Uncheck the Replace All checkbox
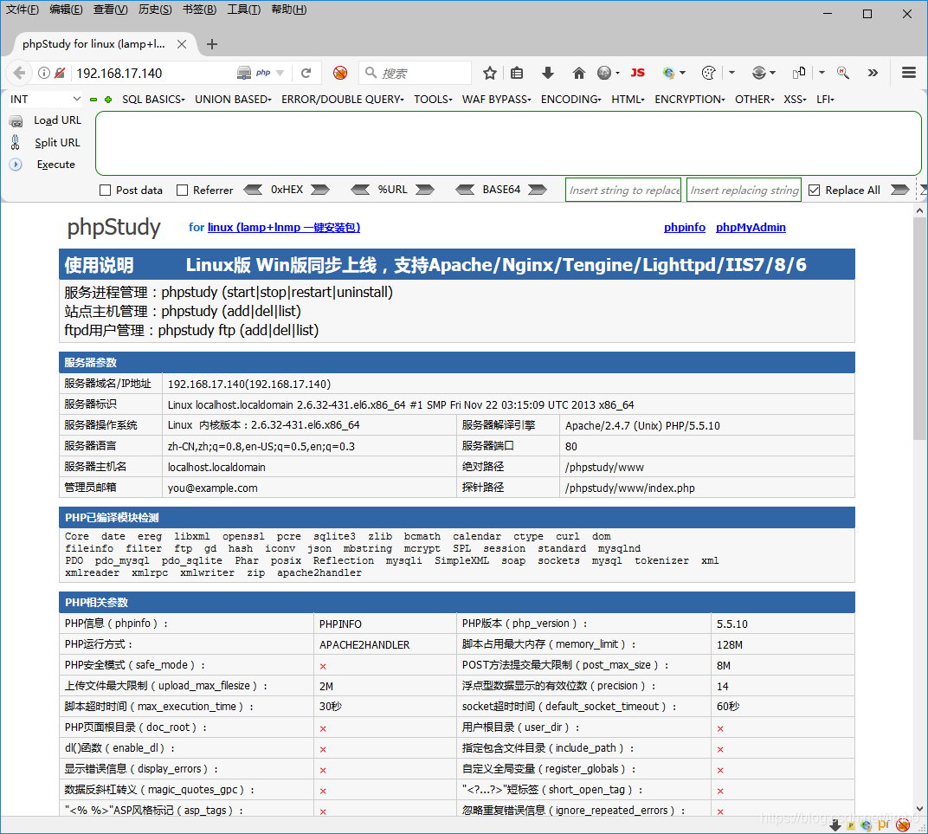The height and width of the screenshot is (834, 928). (x=815, y=190)
